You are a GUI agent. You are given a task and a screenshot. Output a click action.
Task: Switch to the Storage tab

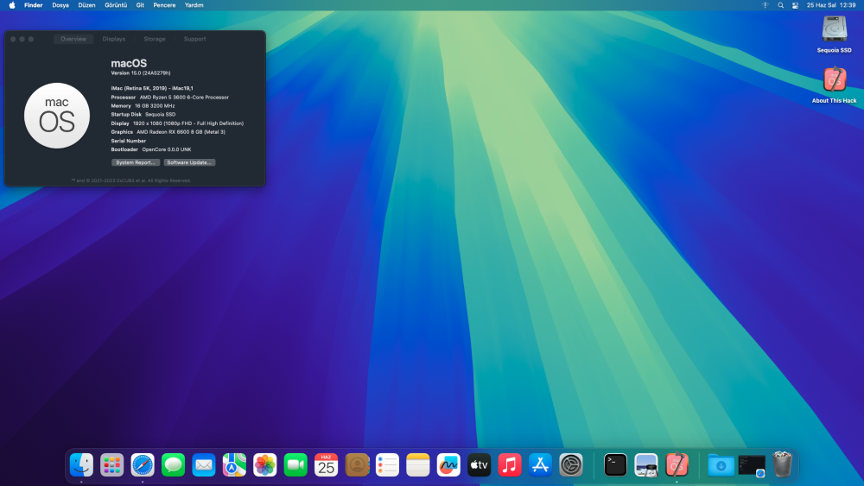[155, 39]
